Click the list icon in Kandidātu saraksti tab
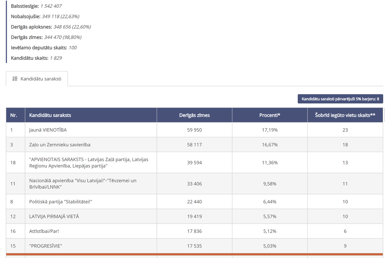This screenshot has width=385, height=258. click(15, 79)
